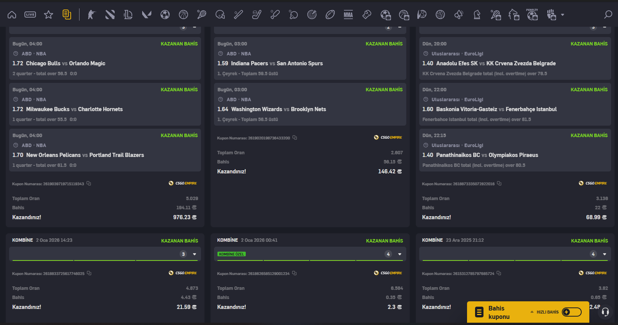Select Counter-Strike esports icon
The width and height of the screenshot is (618, 325).
(x=91, y=15)
